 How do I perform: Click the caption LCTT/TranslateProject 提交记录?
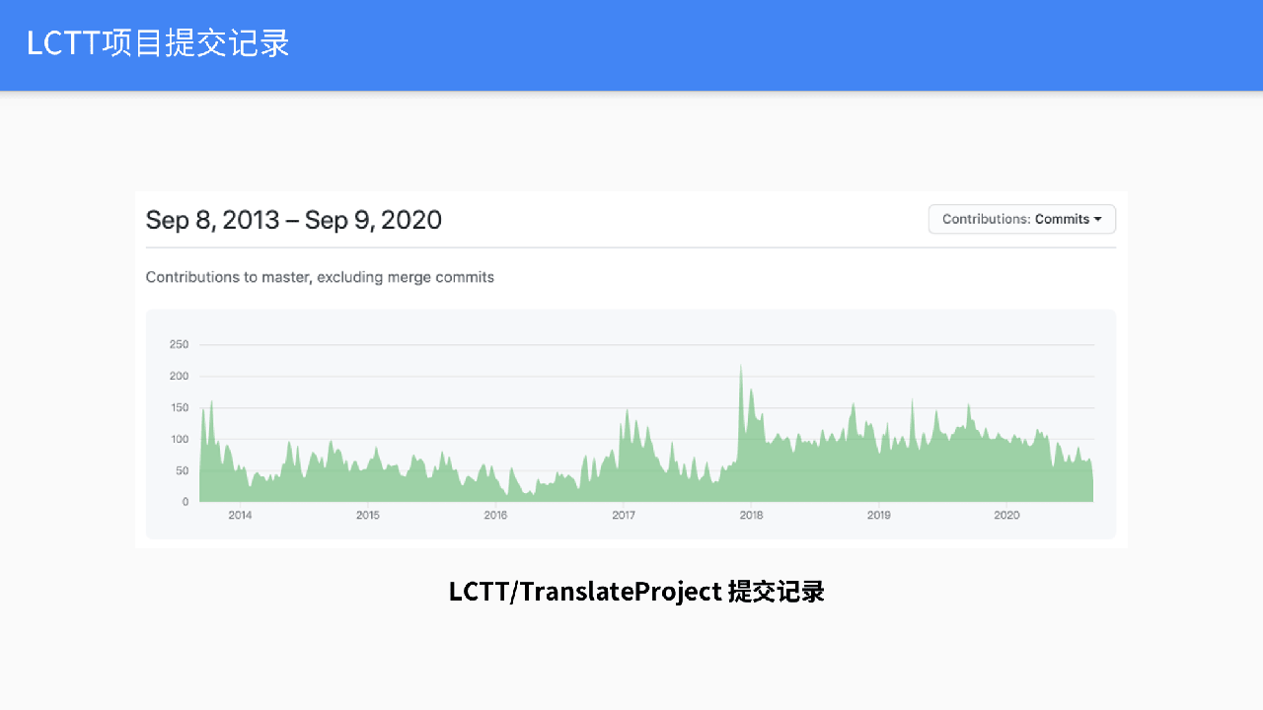click(636, 592)
